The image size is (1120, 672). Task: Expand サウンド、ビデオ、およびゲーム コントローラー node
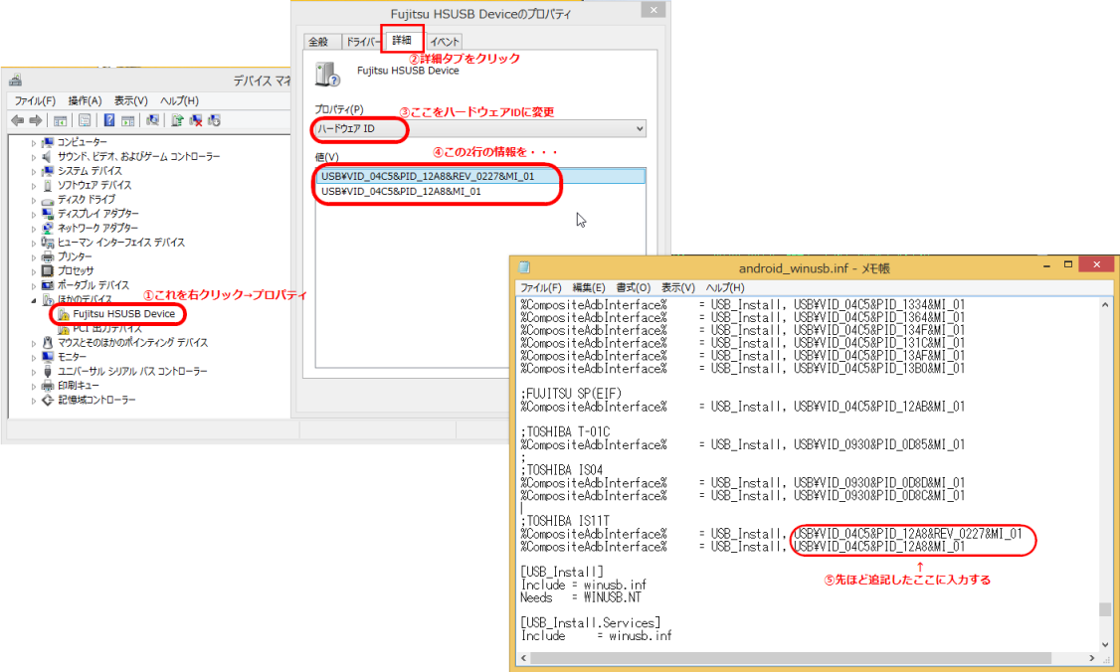pyautogui.click(x=34, y=157)
